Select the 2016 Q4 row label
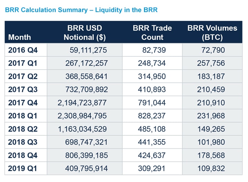This screenshot has height=182, width=248. click(23, 50)
